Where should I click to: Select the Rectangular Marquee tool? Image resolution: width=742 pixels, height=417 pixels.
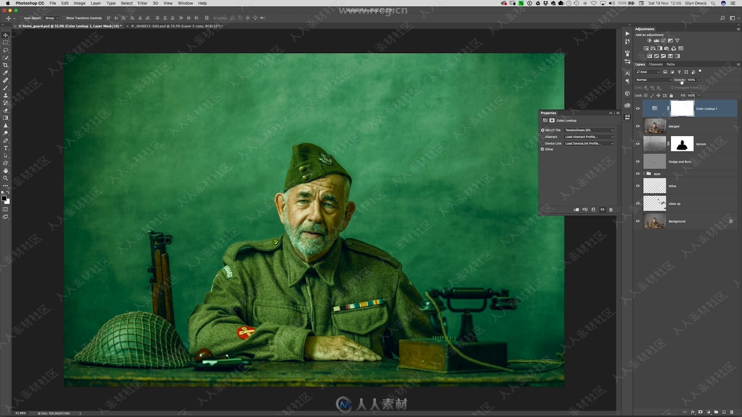pos(5,42)
